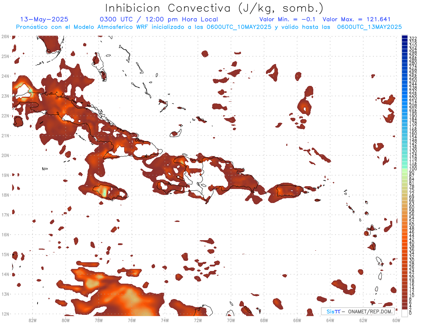421x325 pixels.
Task: Click the colorbar value 0
Action: tap(410, 313)
